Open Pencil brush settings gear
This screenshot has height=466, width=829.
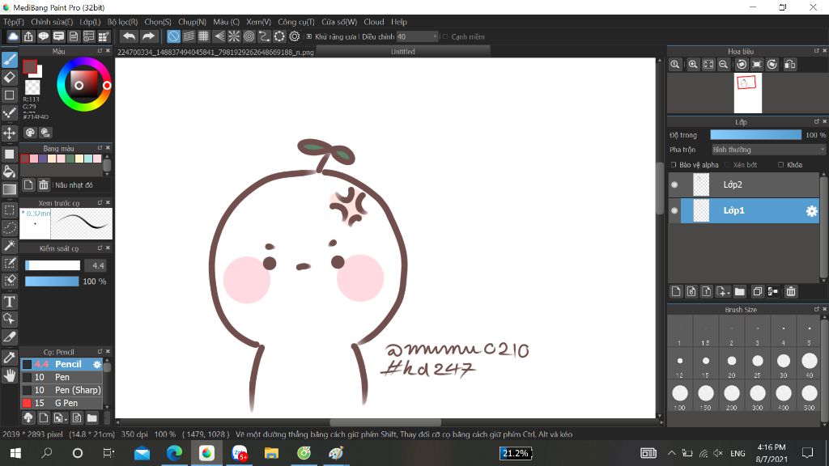tap(97, 364)
